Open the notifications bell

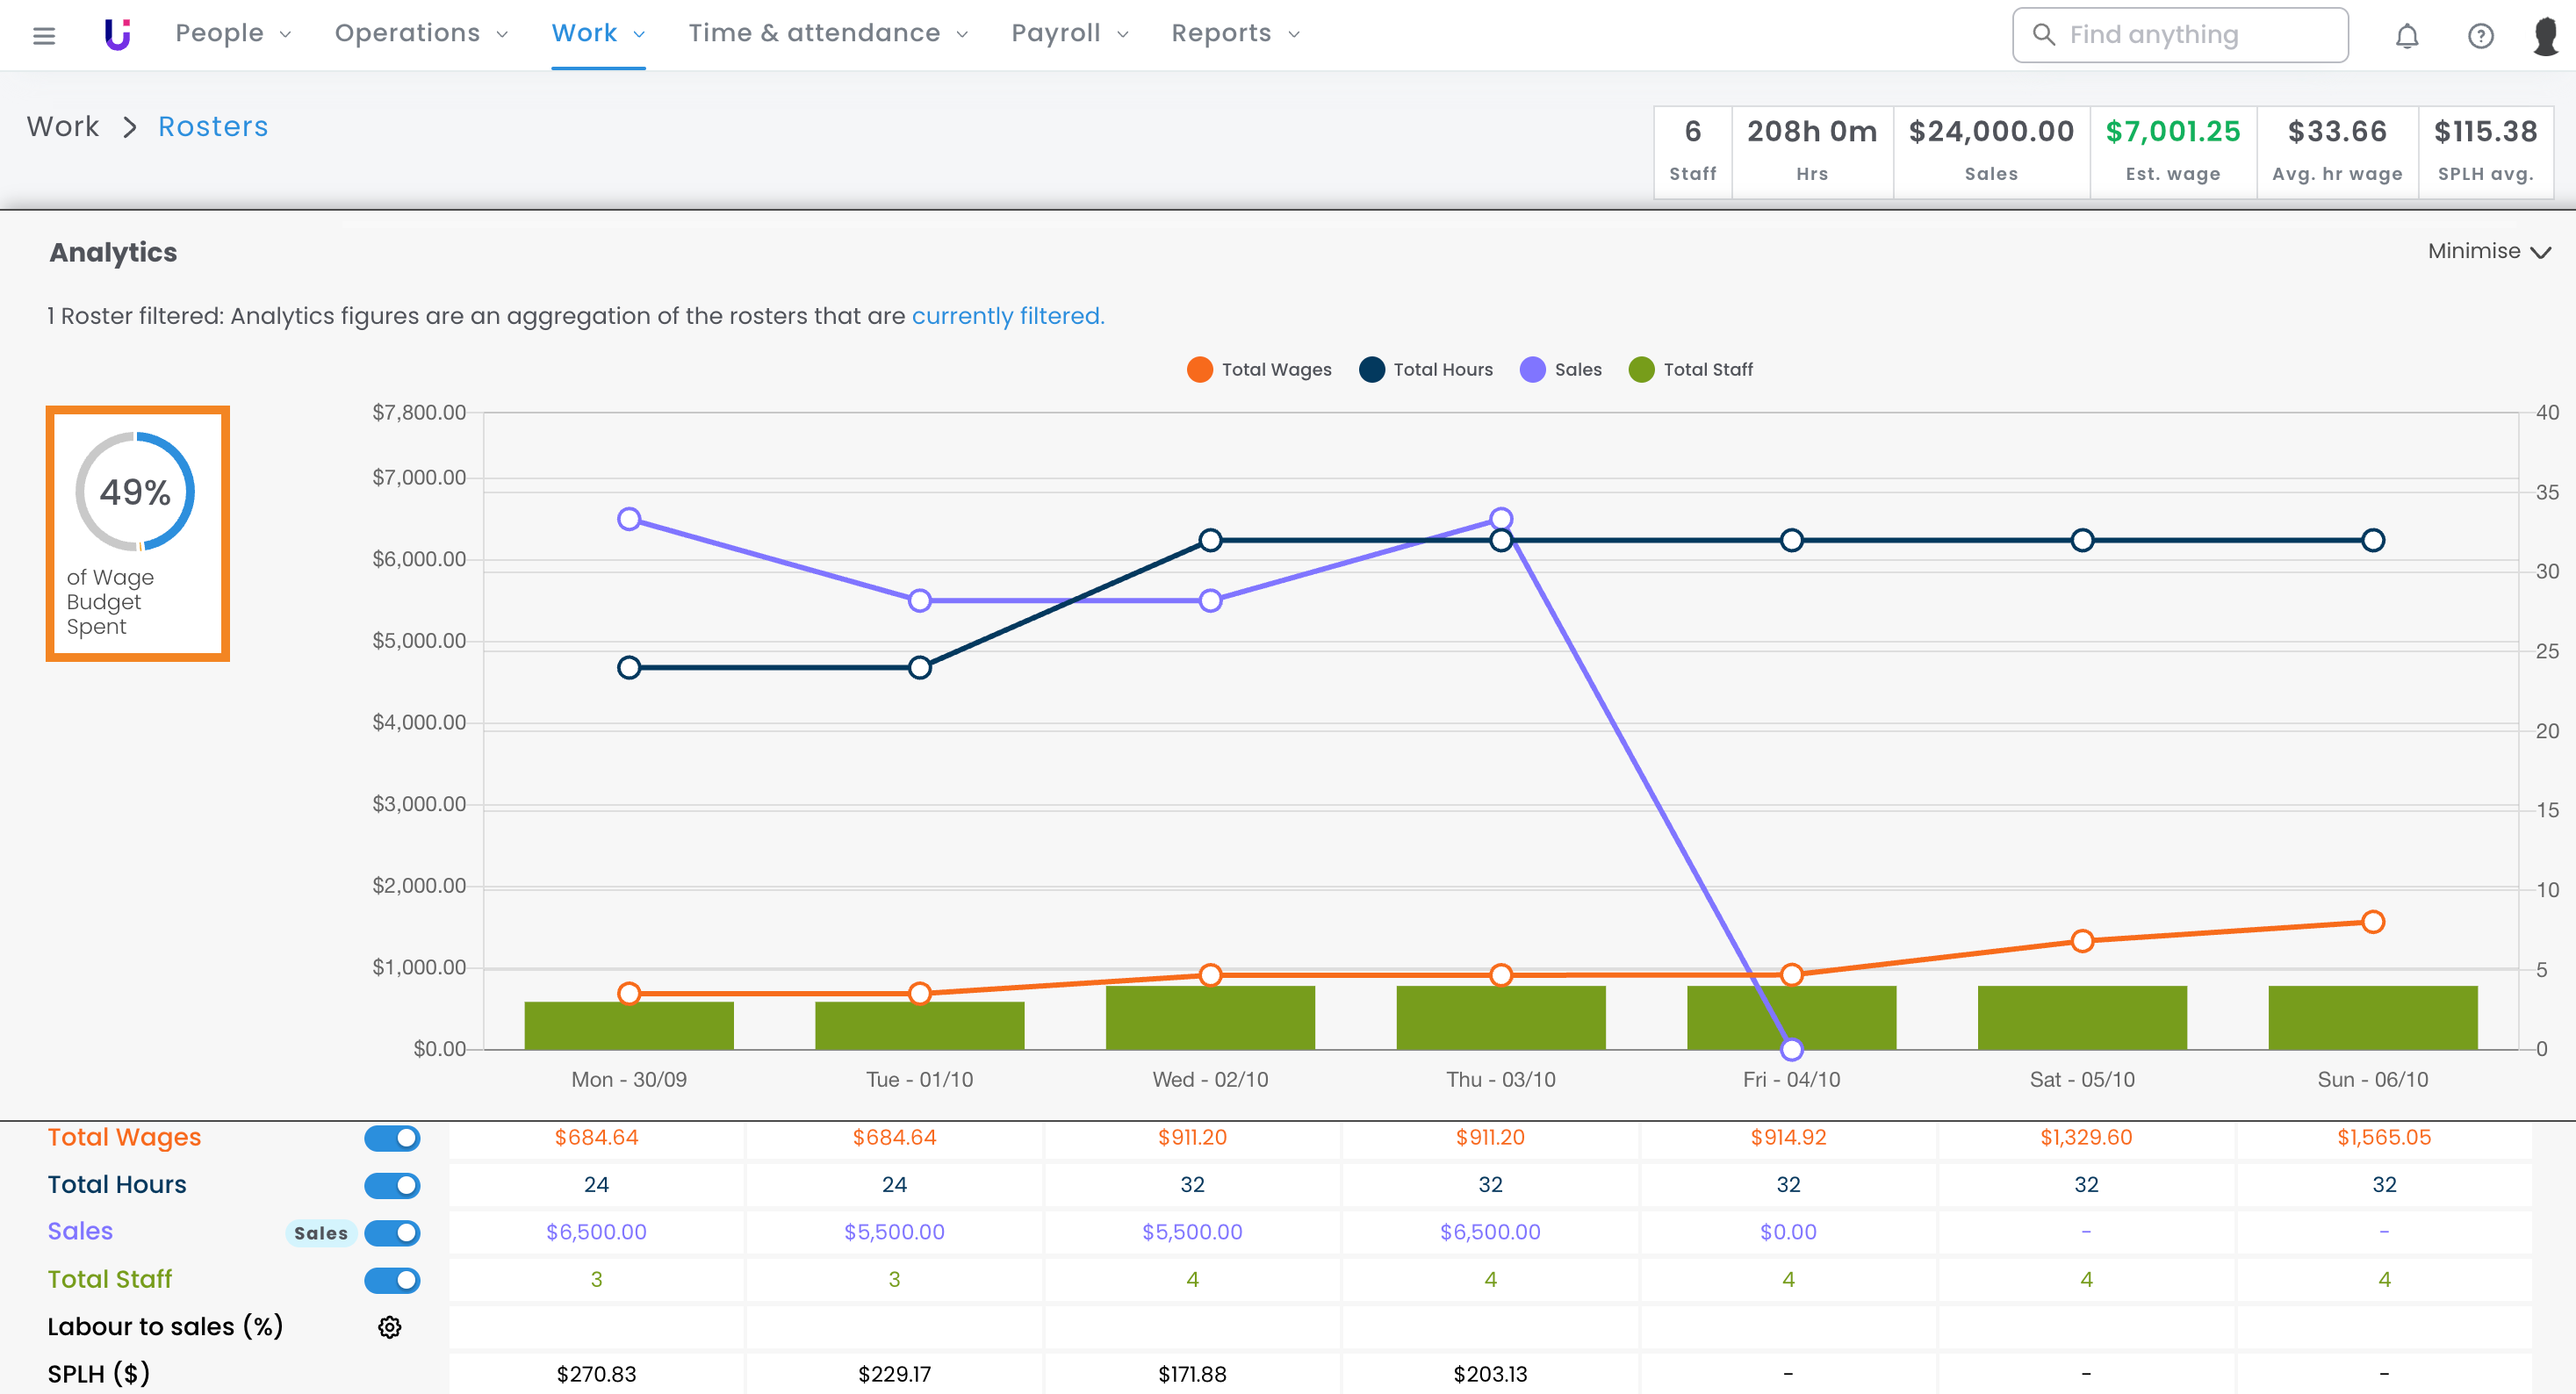coord(2406,36)
